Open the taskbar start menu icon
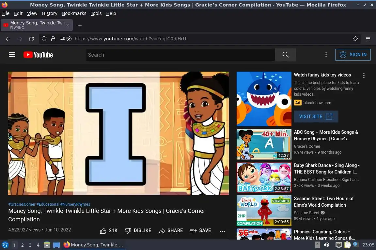Screen dimensions: 376x250 pos(5,245)
